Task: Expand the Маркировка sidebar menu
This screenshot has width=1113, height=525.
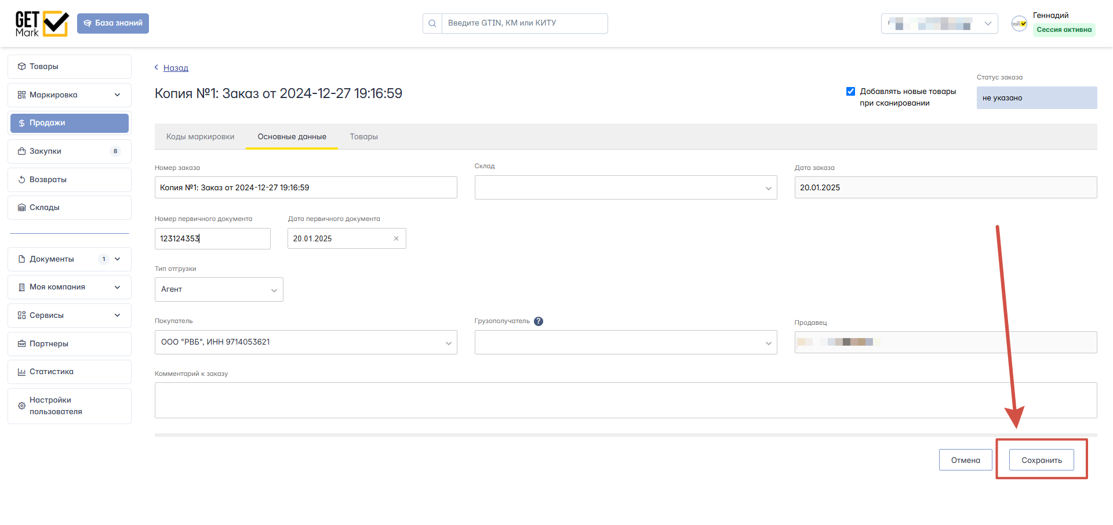Action: [x=70, y=95]
